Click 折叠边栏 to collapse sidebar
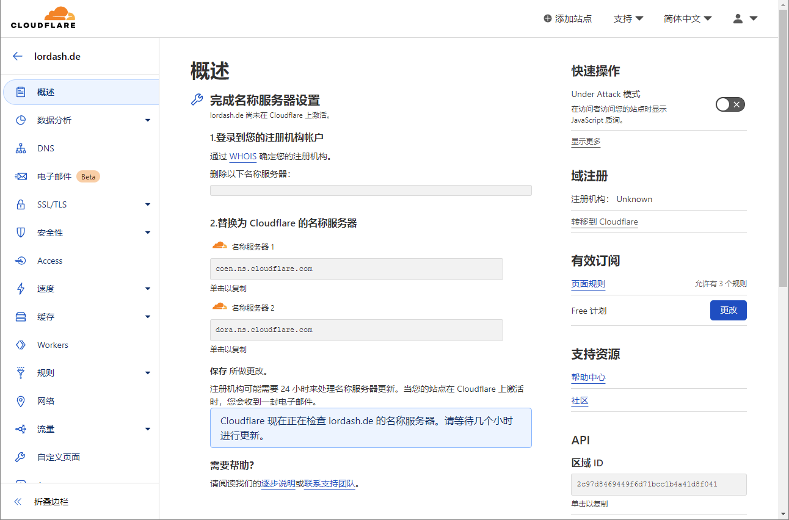The width and height of the screenshot is (789, 520). 51,502
